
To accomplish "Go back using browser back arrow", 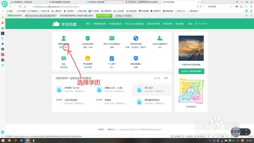I will [11, 7].
